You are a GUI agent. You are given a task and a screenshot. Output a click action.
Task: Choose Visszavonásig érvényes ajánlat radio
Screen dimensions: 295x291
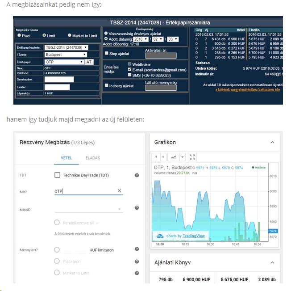click(x=106, y=34)
